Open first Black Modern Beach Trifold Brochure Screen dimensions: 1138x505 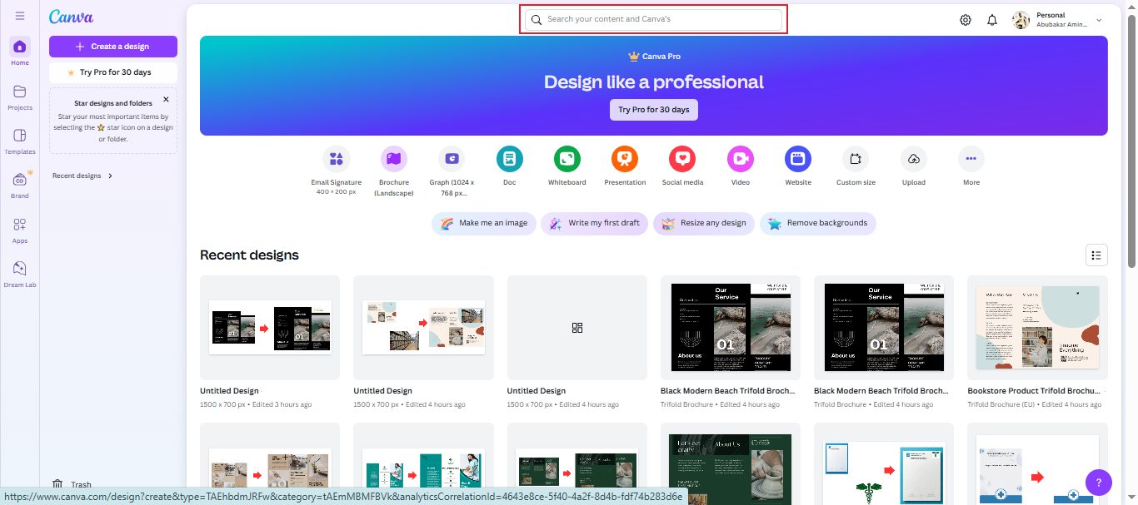731,328
